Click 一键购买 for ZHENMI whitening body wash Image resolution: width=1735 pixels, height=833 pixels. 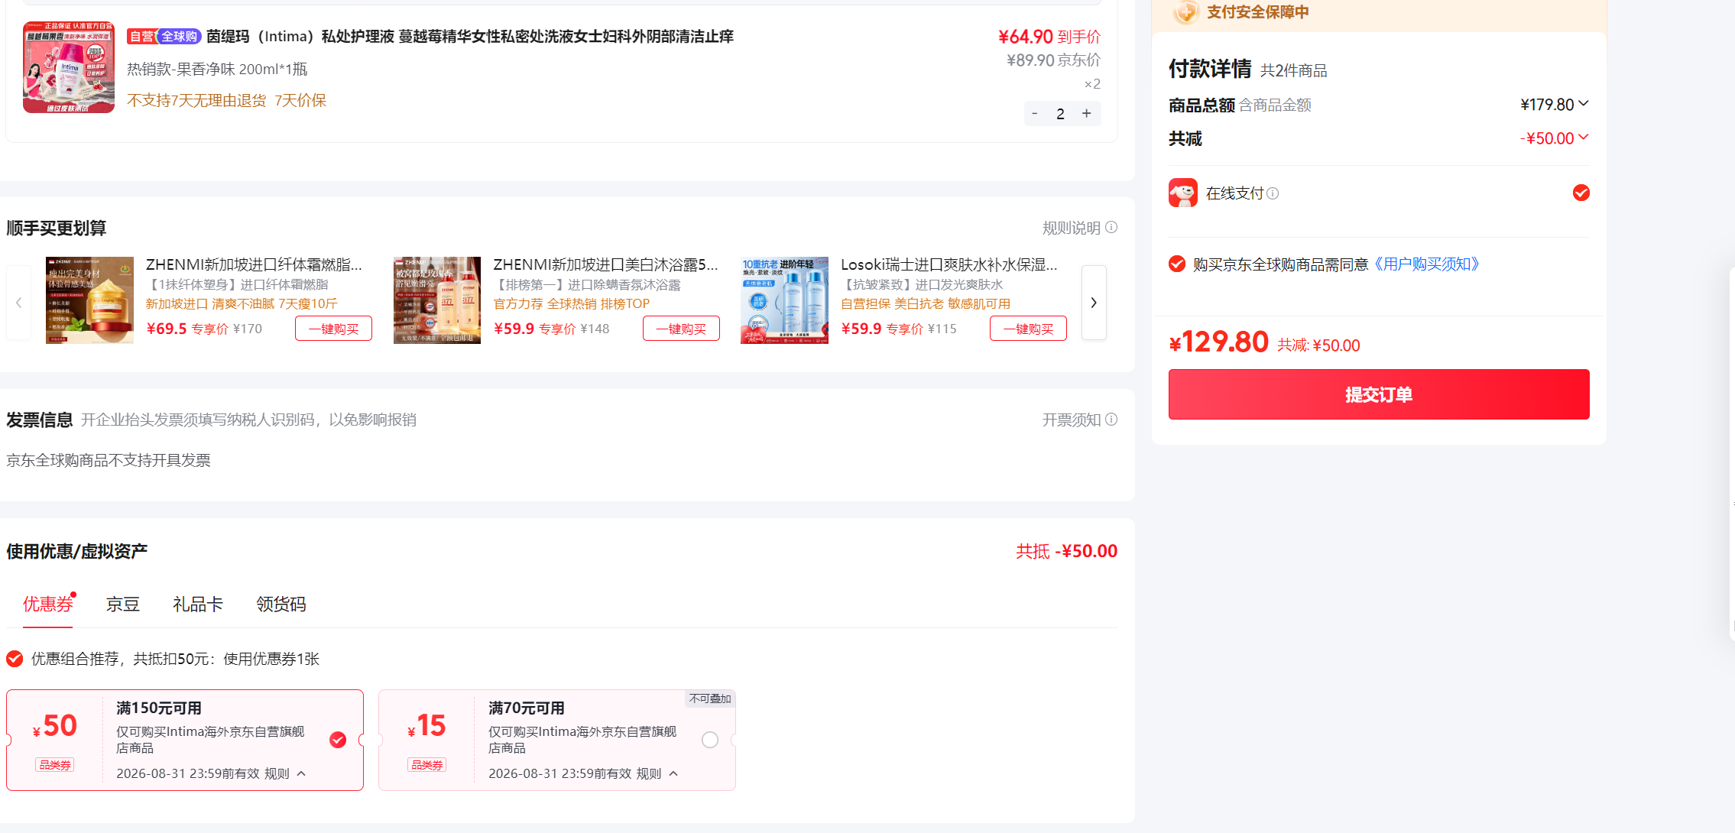tap(681, 329)
